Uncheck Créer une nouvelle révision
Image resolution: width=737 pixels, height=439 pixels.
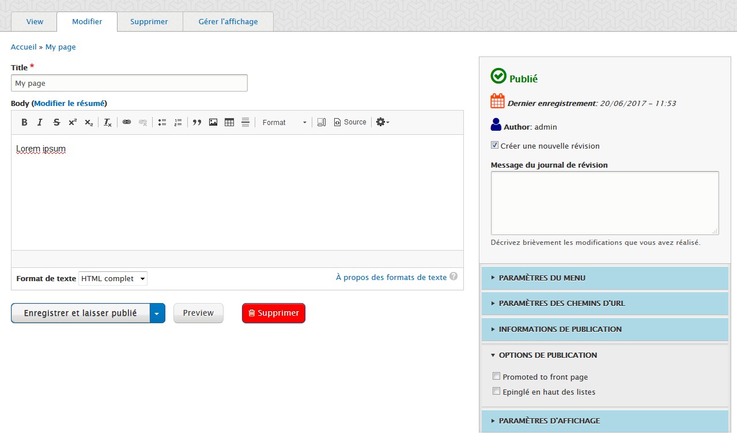coord(494,146)
